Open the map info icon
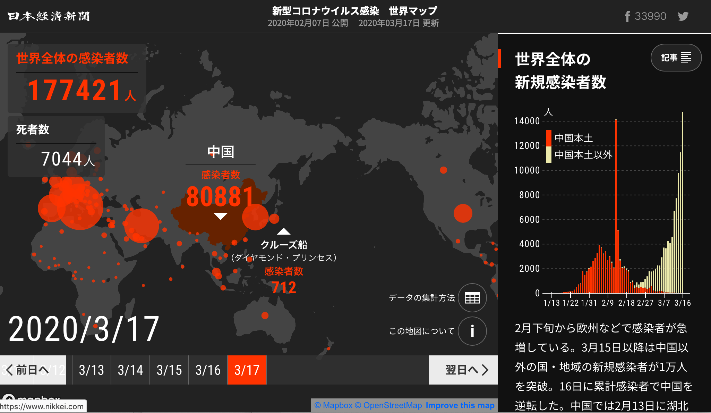This screenshot has width=711, height=413. pos(472,331)
